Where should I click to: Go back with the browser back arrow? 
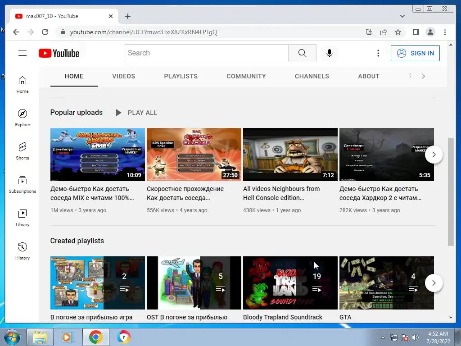16,32
